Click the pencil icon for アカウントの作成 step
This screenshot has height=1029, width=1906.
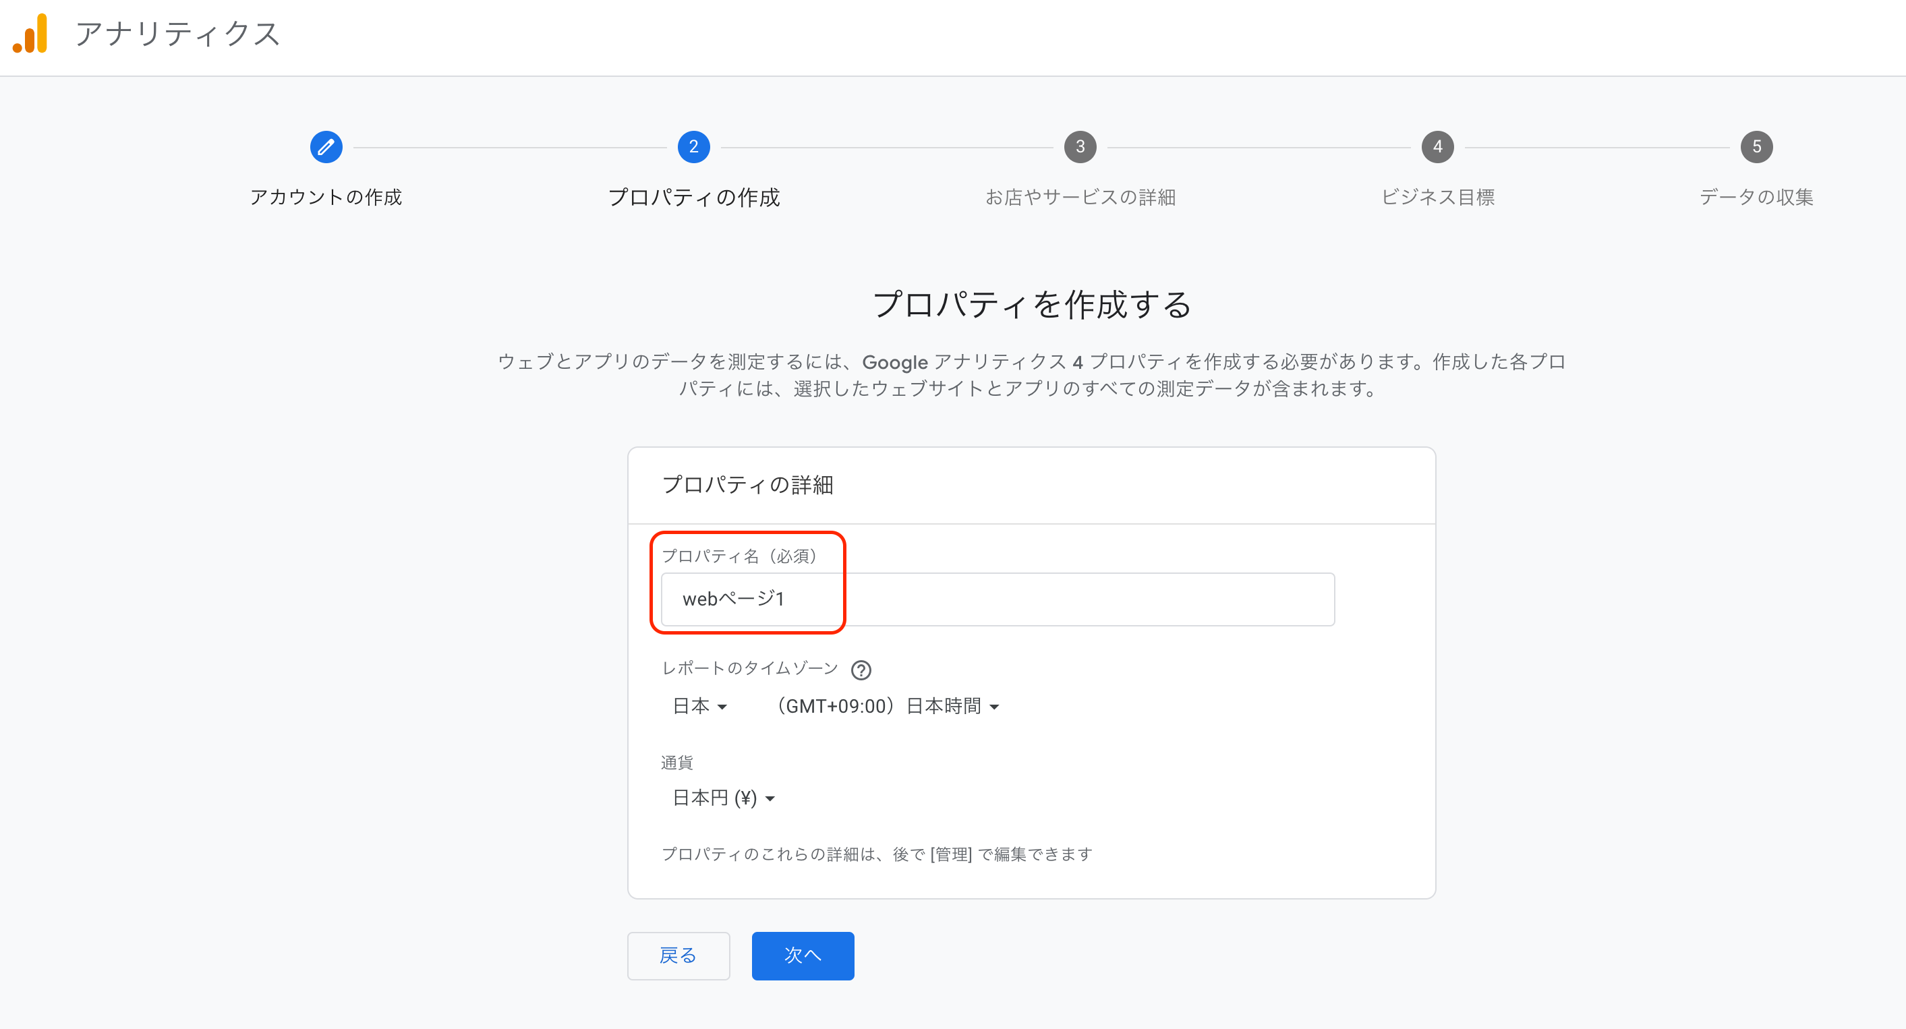(326, 146)
